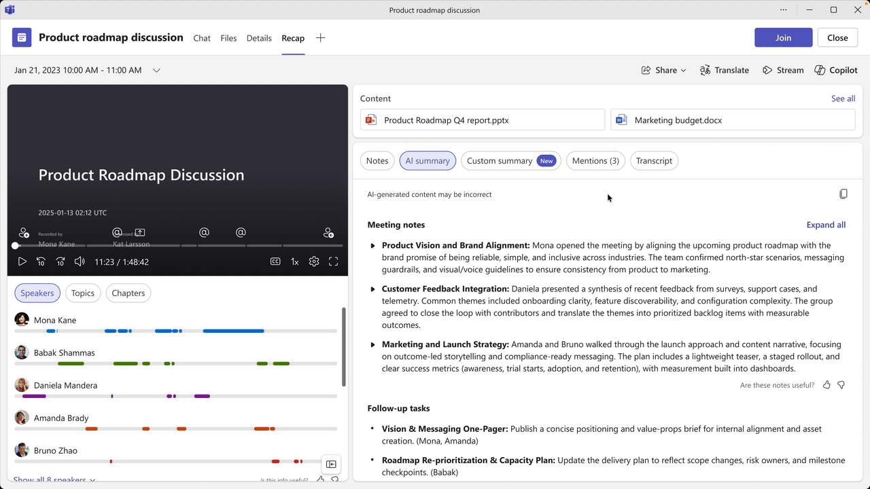Expand the meeting date dropdown chevron
This screenshot has width=870, height=489.
[x=156, y=70]
